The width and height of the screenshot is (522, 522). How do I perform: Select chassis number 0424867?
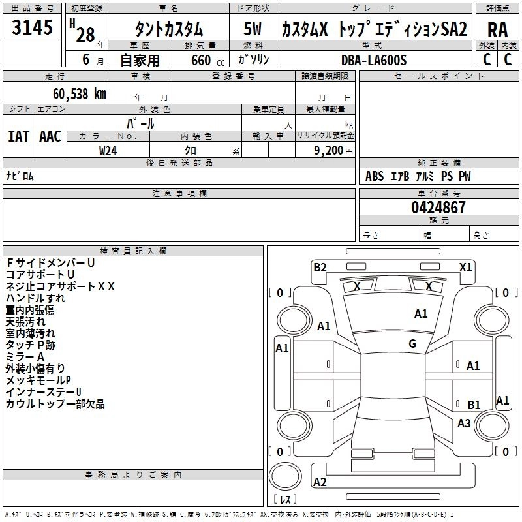coord(438,208)
